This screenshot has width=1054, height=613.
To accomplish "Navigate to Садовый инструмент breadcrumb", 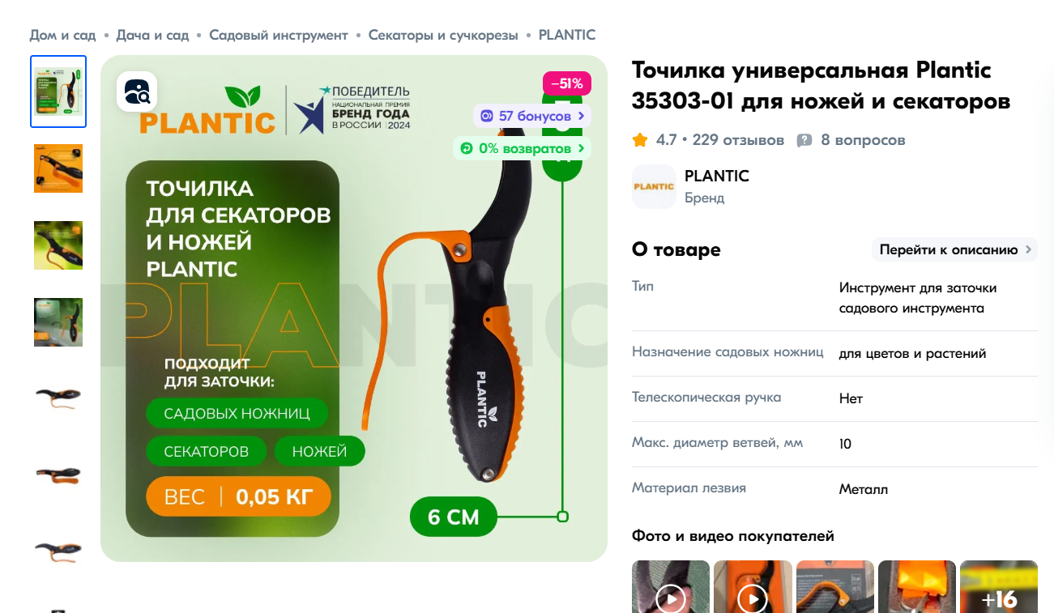I will [279, 35].
